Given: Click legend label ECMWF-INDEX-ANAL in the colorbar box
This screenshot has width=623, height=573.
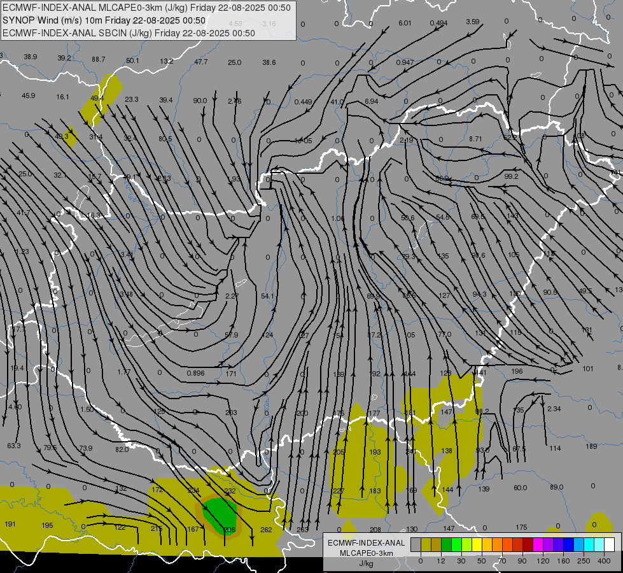Looking at the screenshot, I should [x=367, y=543].
